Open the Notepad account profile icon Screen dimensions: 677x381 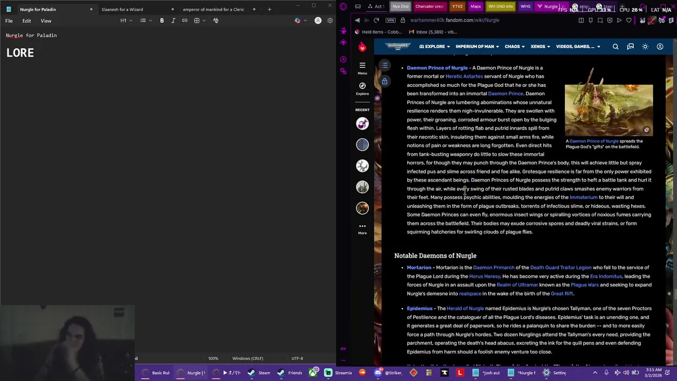click(x=318, y=21)
